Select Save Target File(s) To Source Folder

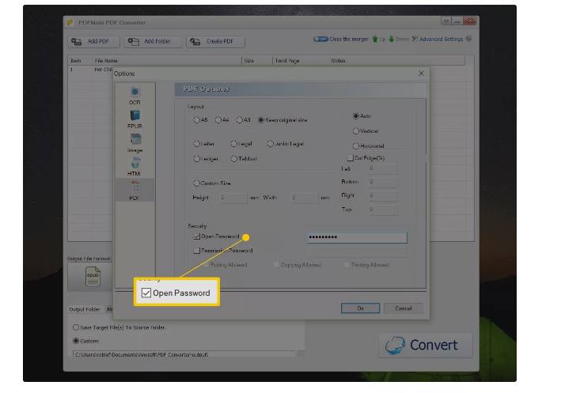tap(77, 327)
